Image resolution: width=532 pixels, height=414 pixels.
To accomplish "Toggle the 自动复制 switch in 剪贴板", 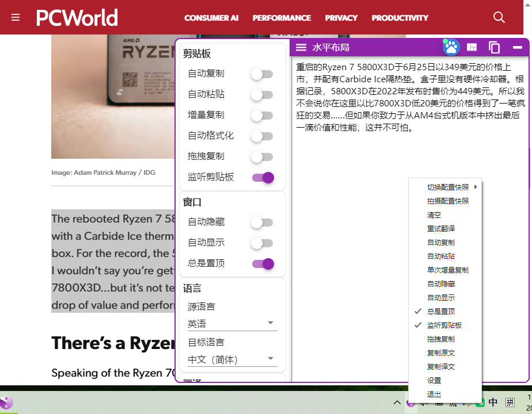I will [262, 74].
